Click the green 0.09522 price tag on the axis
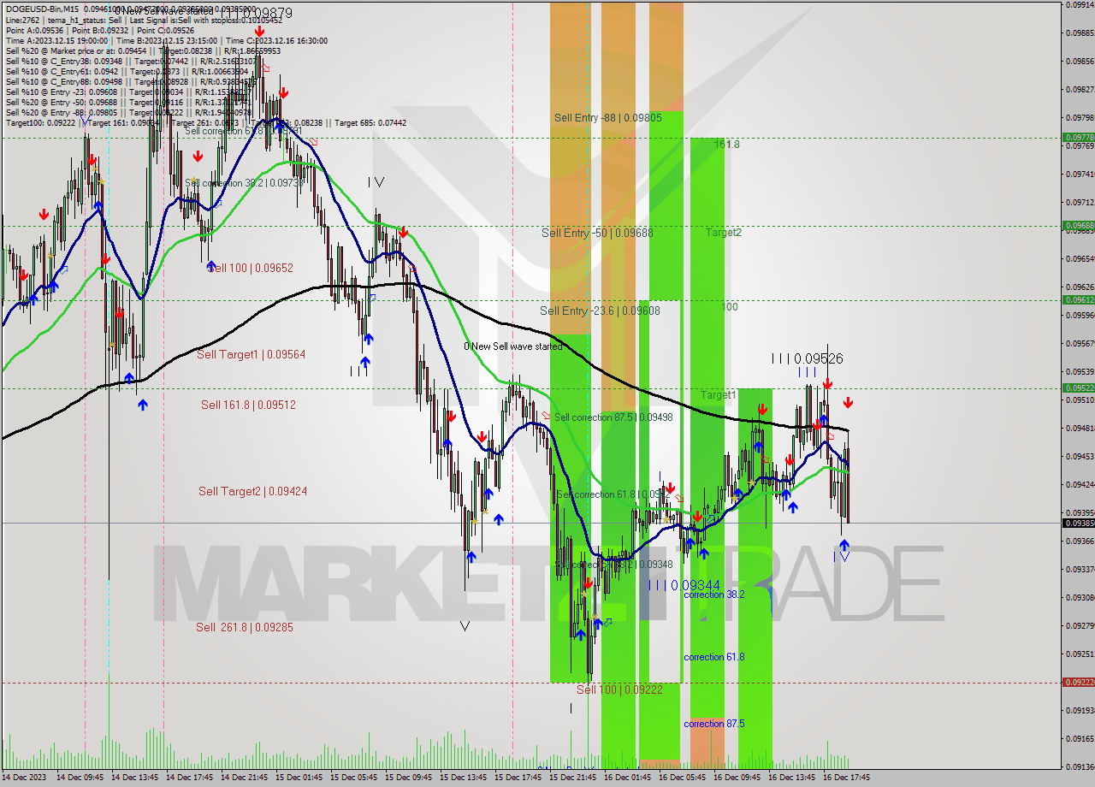 (x=1079, y=388)
